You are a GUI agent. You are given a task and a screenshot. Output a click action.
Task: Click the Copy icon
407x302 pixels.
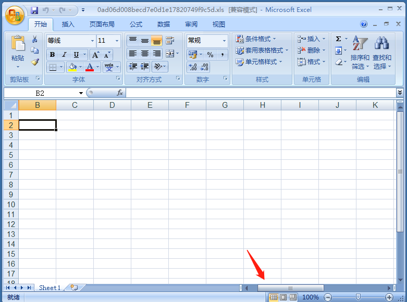pos(35,51)
